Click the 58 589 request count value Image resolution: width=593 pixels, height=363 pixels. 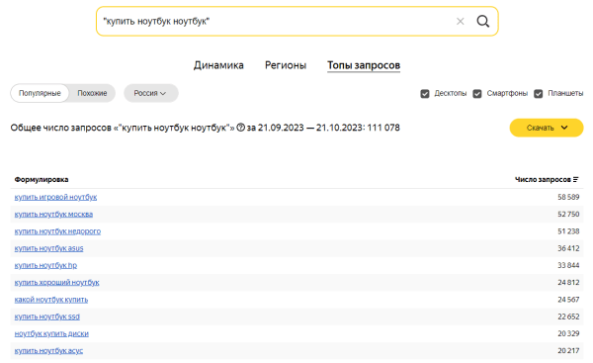click(x=568, y=197)
